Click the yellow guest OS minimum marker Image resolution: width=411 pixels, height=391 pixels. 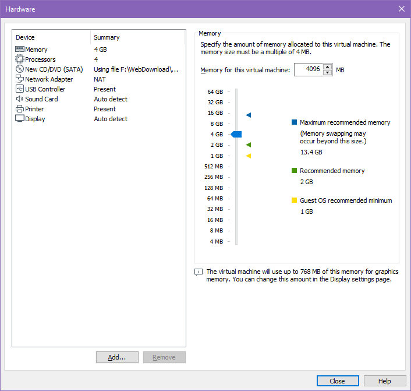click(249, 156)
